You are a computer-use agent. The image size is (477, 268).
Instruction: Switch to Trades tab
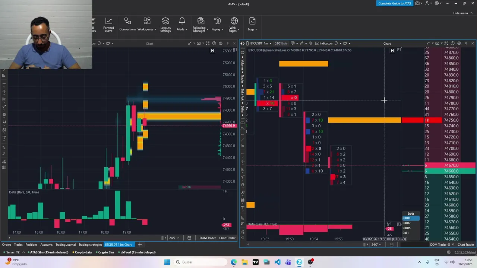point(18,245)
